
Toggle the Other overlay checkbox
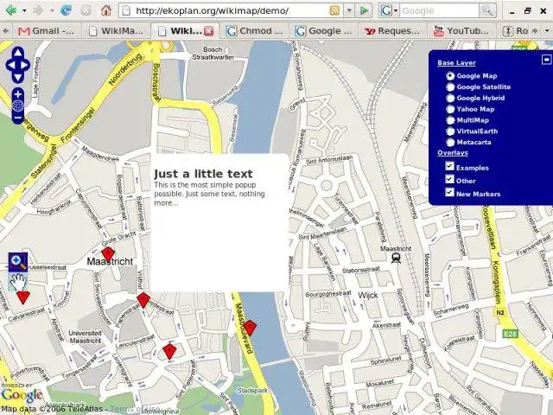point(449,179)
